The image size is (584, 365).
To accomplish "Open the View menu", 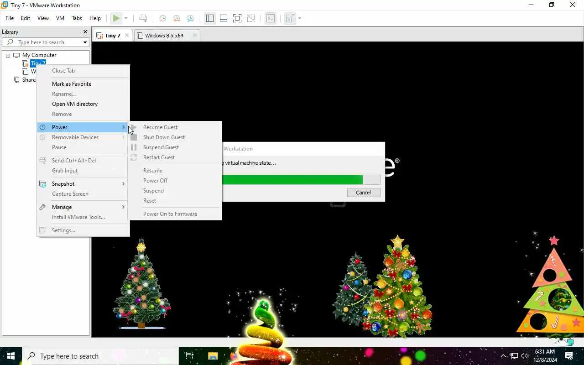I will [x=43, y=18].
